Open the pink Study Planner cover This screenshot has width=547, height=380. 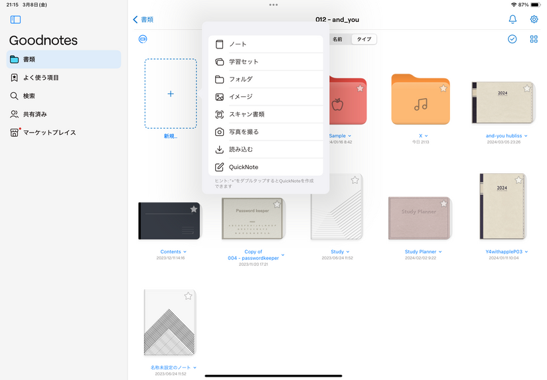420,218
